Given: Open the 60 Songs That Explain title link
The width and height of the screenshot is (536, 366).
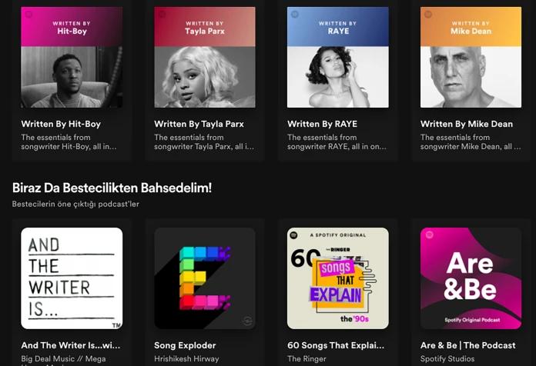Looking at the screenshot, I should [x=336, y=345].
